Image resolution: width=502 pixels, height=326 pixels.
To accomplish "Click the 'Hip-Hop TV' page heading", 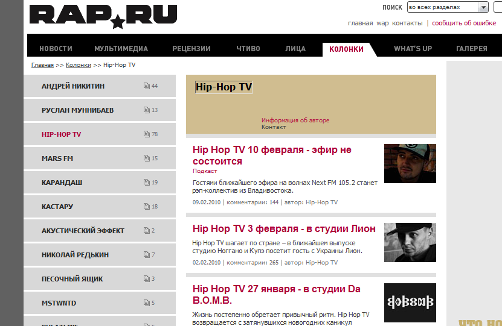I will tap(224, 87).
